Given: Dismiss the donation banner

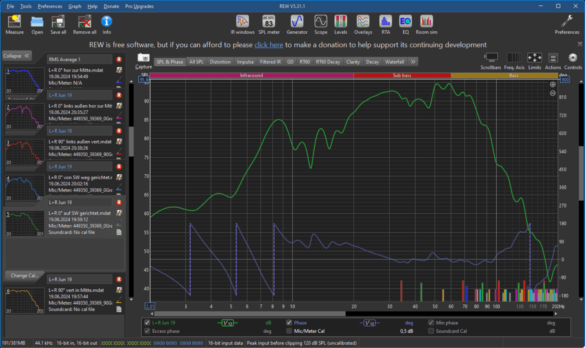Looking at the screenshot, I should (580, 44).
